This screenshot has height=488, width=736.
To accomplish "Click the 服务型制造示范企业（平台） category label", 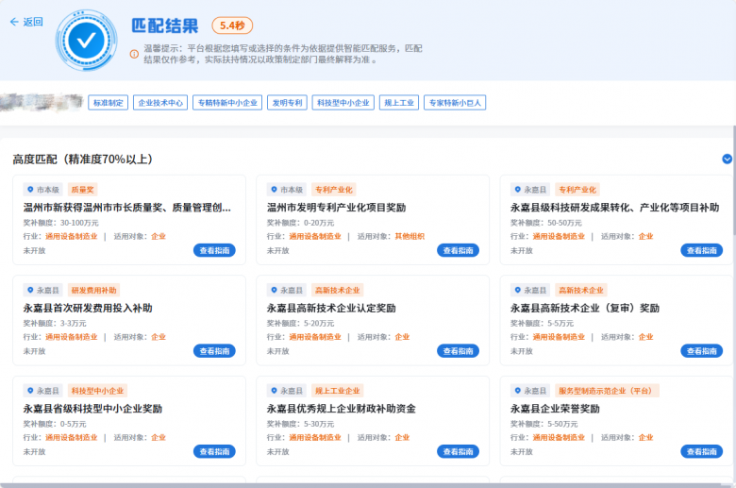I will pyautogui.click(x=607, y=391).
